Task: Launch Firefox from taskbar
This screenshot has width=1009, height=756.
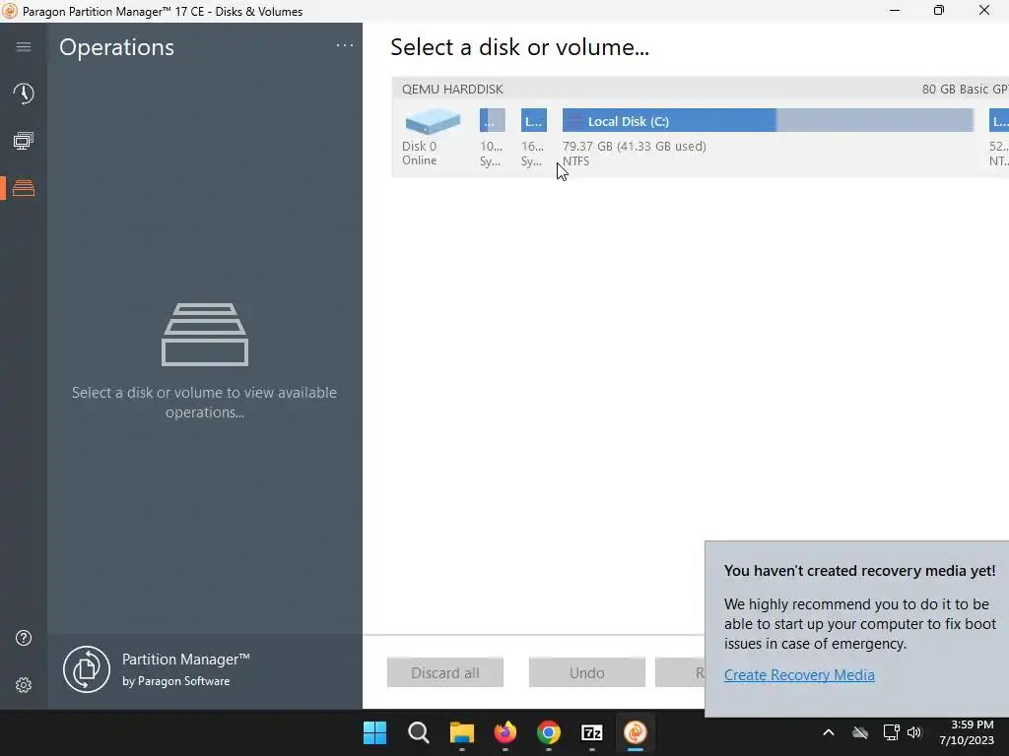Action: (505, 732)
